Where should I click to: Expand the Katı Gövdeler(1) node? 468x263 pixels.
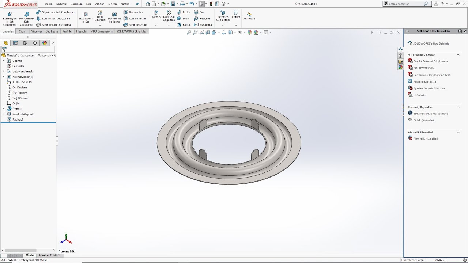pyautogui.click(x=3, y=77)
